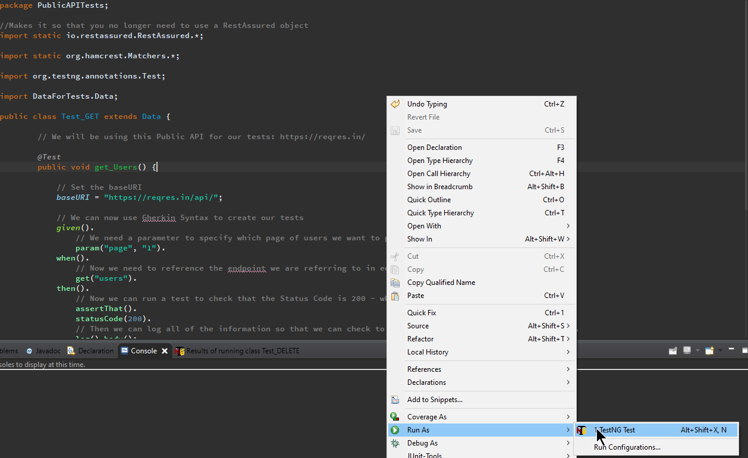Click the Javadoc tab icon
The image size is (748, 458).
[29, 351]
